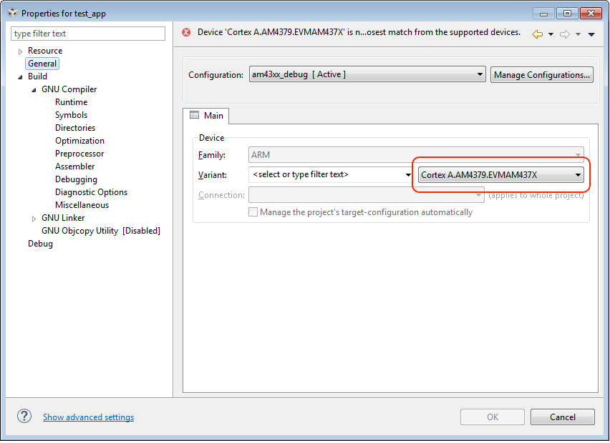This screenshot has height=443, width=610.
Task: Collapse the GNU Compiler tree node
Action: [34, 90]
